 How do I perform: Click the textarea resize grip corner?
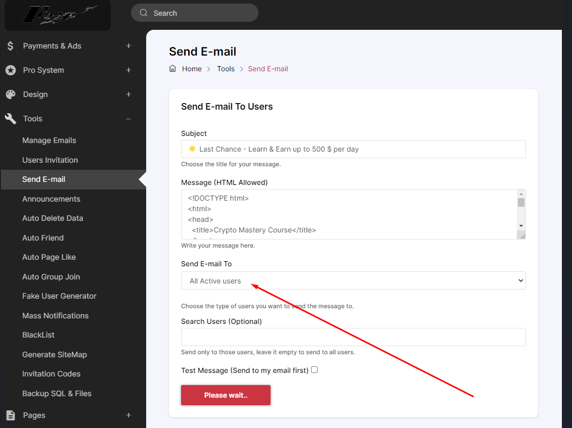point(522,236)
